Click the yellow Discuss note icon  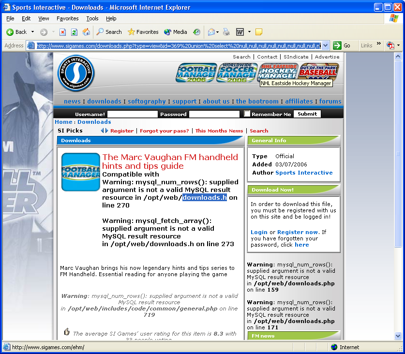tap(258, 32)
